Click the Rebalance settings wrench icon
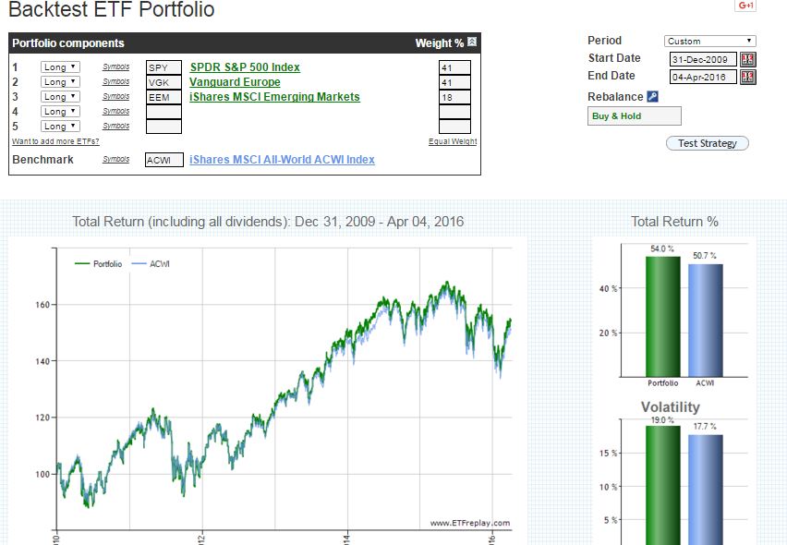 click(652, 97)
